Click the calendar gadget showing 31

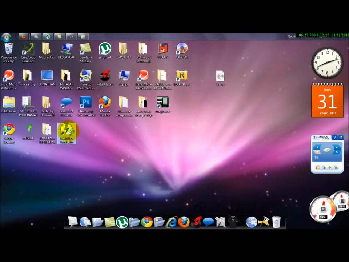[327, 100]
